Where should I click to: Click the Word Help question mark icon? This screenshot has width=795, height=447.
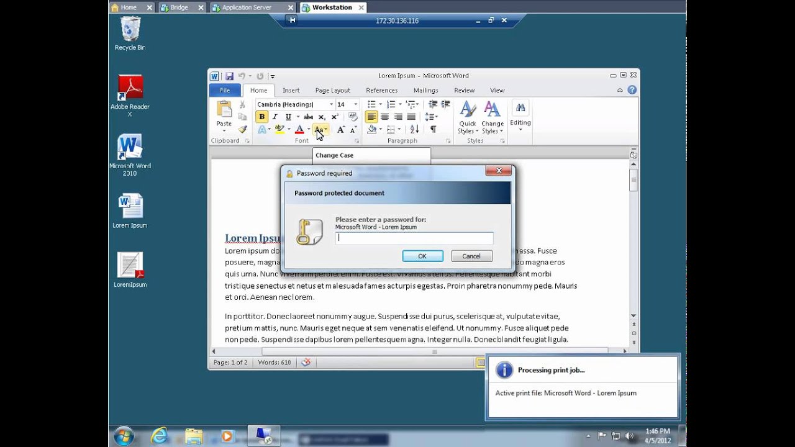(632, 90)
